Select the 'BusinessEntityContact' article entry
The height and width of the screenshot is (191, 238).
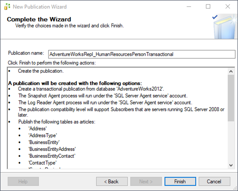[52, 156]
